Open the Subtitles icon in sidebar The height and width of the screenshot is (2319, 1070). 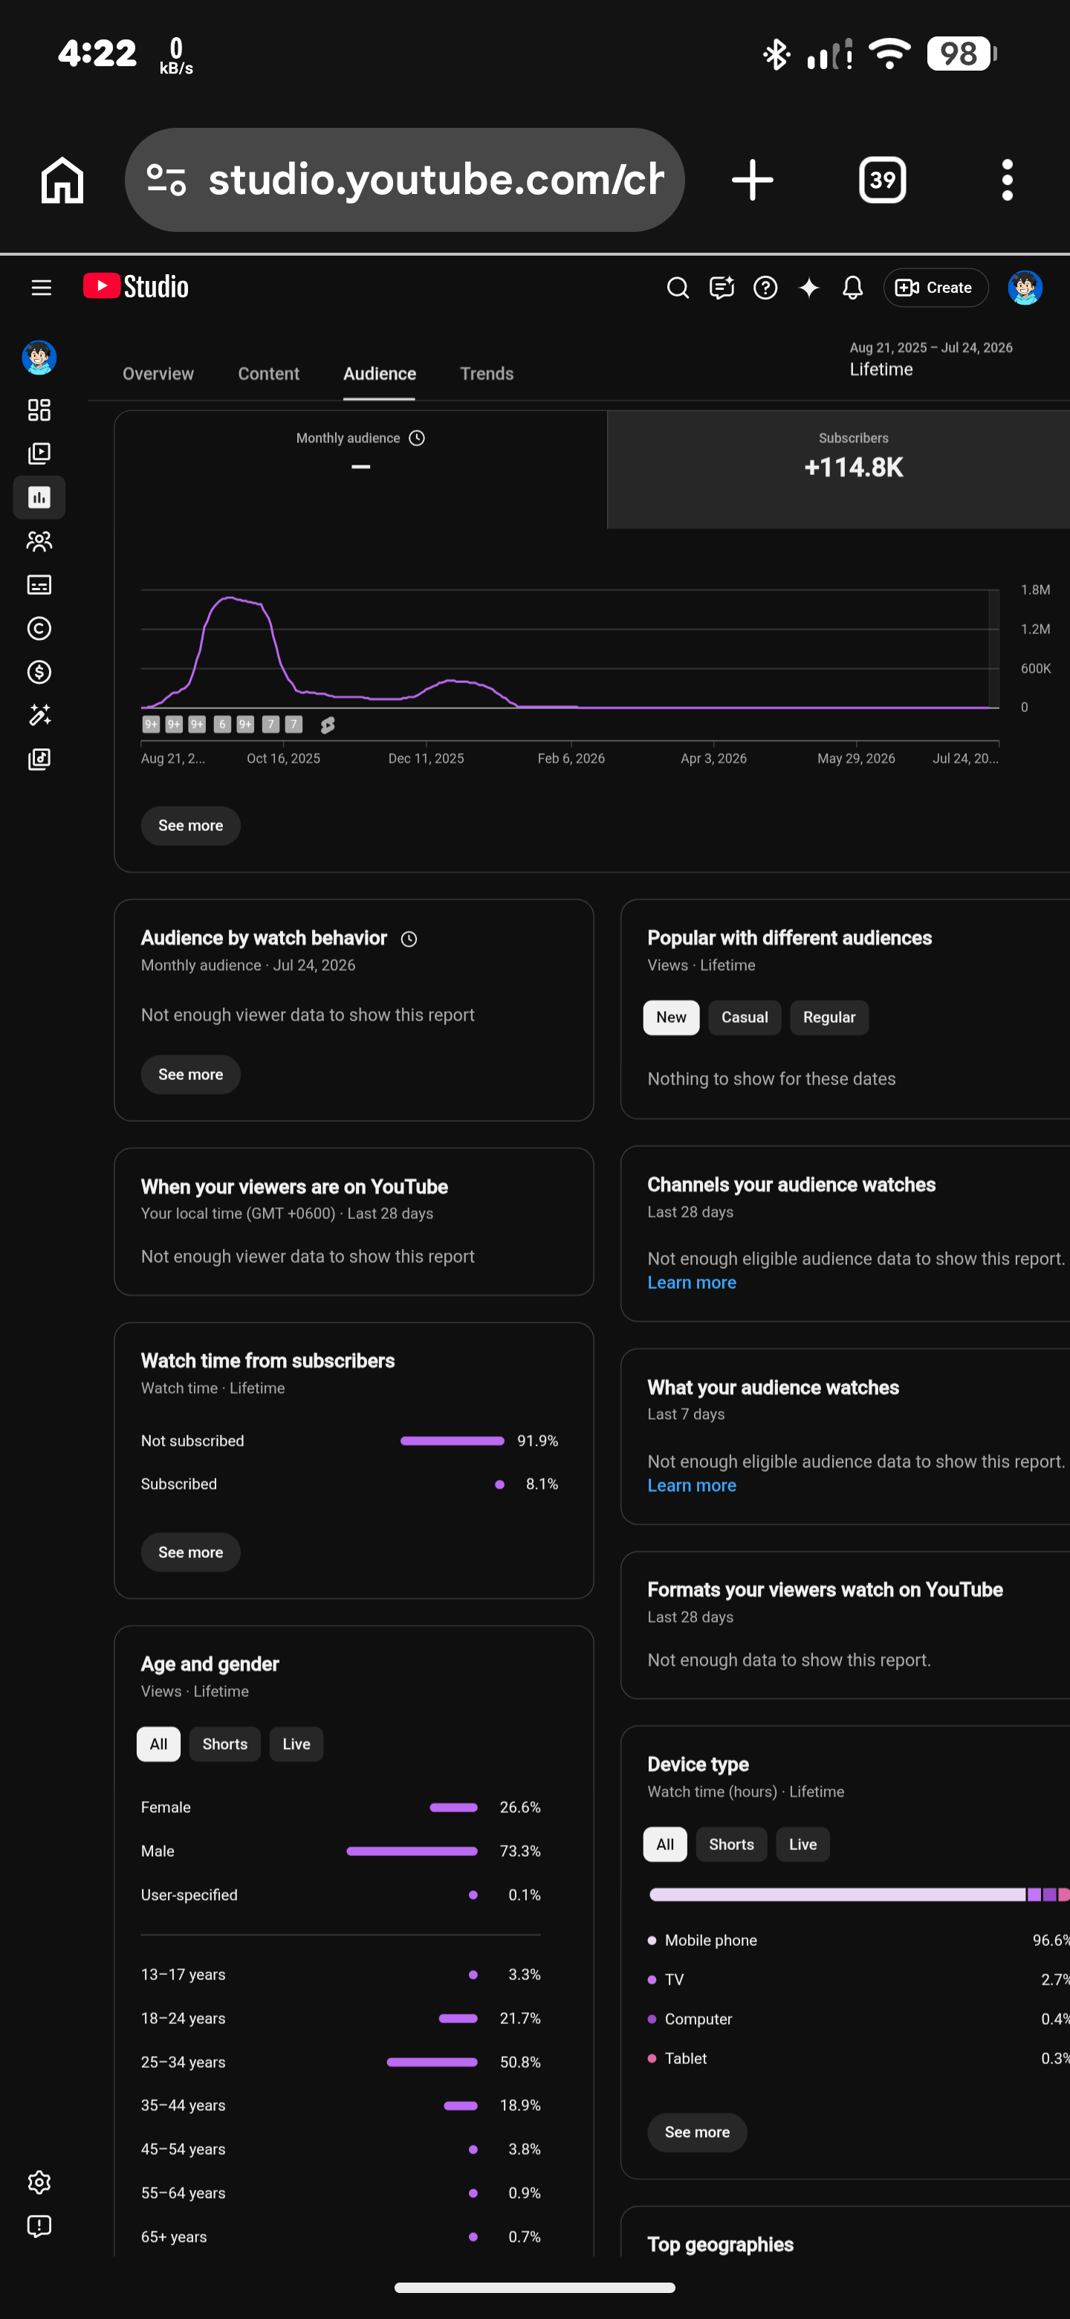coord(39,585)
